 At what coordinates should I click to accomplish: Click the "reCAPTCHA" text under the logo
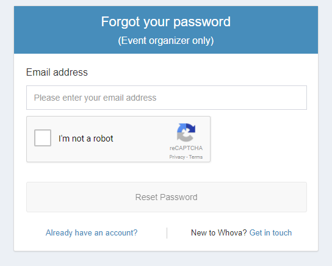point(186,148)
